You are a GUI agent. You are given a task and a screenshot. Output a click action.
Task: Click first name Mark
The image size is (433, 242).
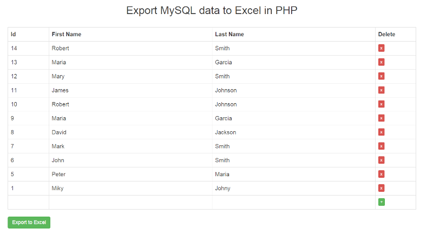click(58, 146)
